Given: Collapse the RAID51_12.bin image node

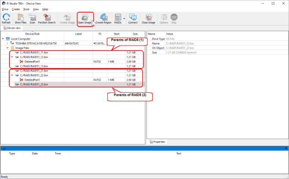Looking at the screenshot, I should pyautogui.click(x=12, y=57).
